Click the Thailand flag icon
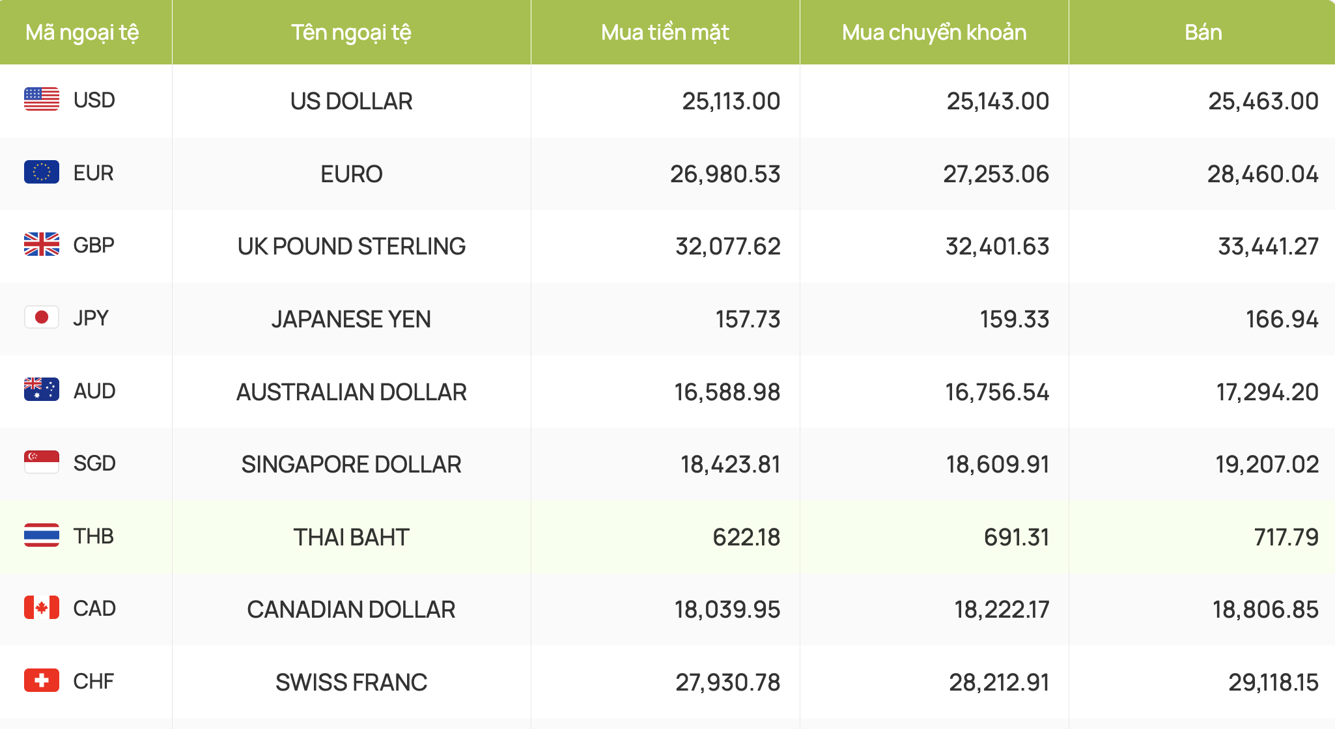This screenshot has height=729, width=1335. [x=42, y=536]
